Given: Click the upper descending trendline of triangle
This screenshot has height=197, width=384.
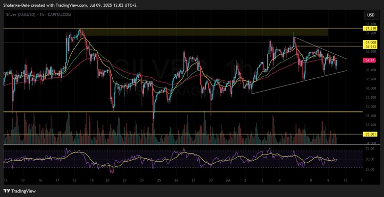Looking at the screenshot, I should [x=321, y=48].
